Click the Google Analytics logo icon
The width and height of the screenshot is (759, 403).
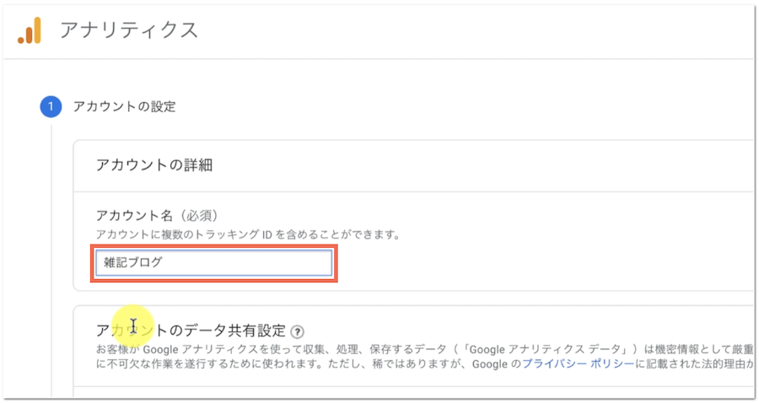click(x=30, y=31)
